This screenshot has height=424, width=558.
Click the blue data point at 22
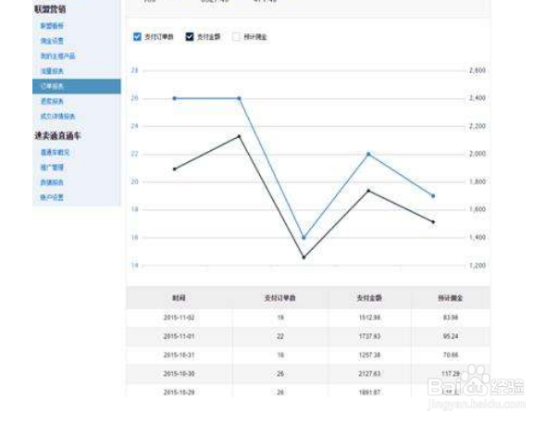(x=368, y=155)
